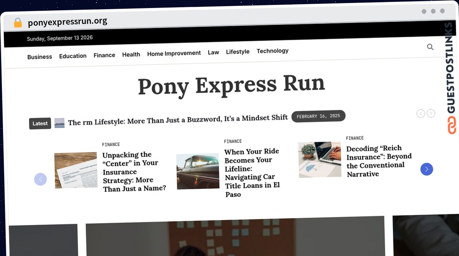This screenshot has width=459, height=256.
Task: Open 'The rm Lifestyle' latest headline
Action: (x=178, y=120)
